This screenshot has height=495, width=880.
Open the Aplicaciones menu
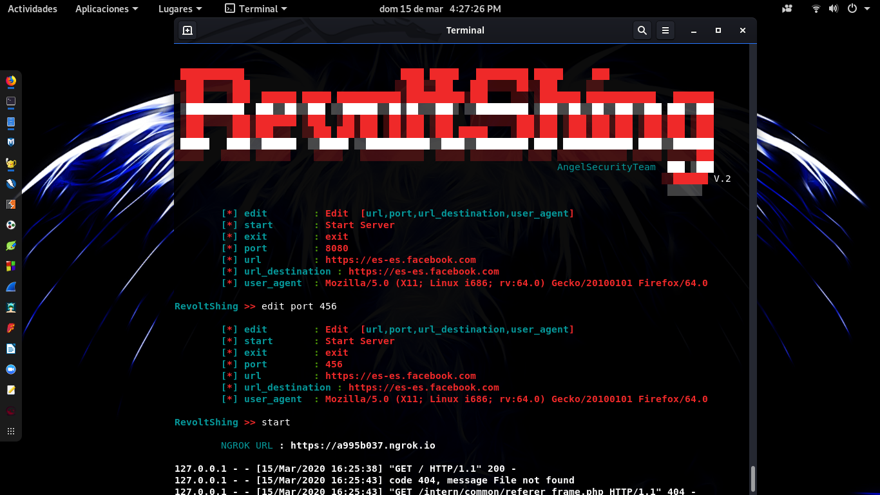(107, 9)
